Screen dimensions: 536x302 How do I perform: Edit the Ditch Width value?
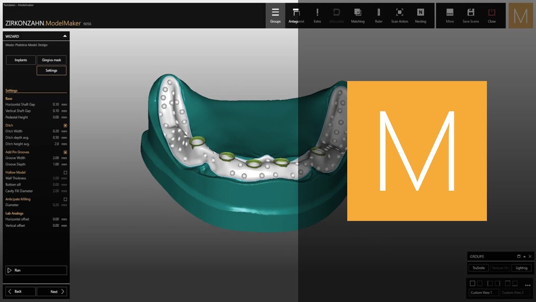pos(56,131)
